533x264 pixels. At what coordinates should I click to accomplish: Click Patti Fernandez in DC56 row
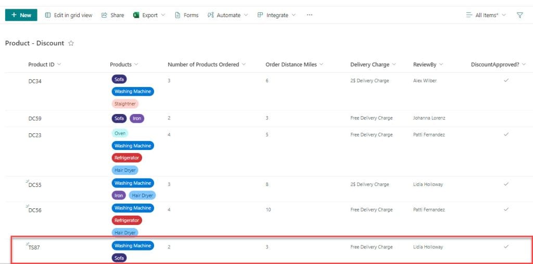tap(429, 209)
